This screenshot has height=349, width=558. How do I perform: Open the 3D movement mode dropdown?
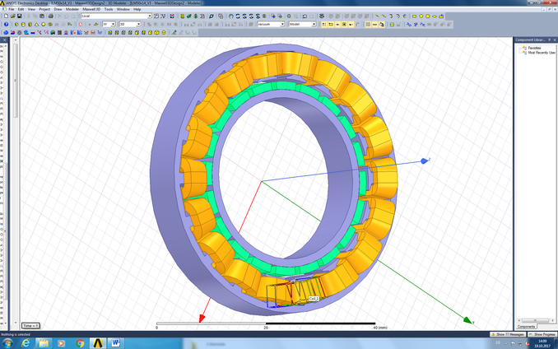tap(139, 24)
